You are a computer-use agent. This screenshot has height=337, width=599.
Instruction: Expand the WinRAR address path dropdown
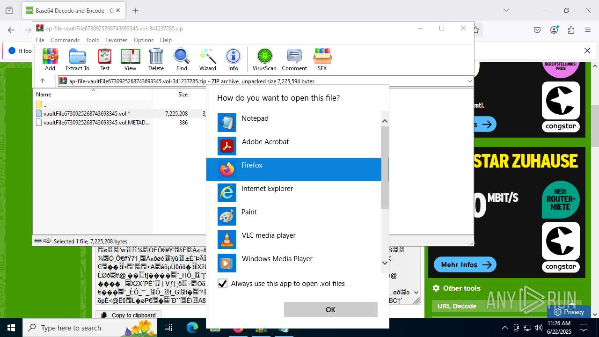[469, 81]
